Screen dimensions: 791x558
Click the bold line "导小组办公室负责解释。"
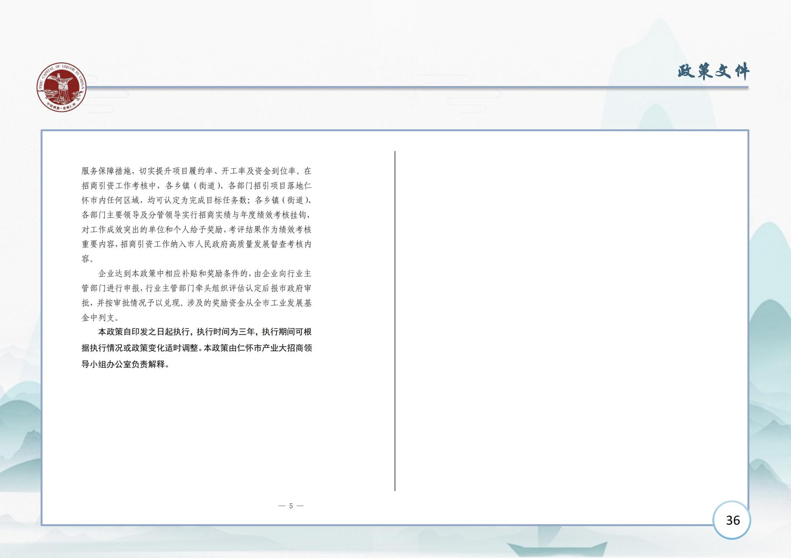[x=125, y=364]
